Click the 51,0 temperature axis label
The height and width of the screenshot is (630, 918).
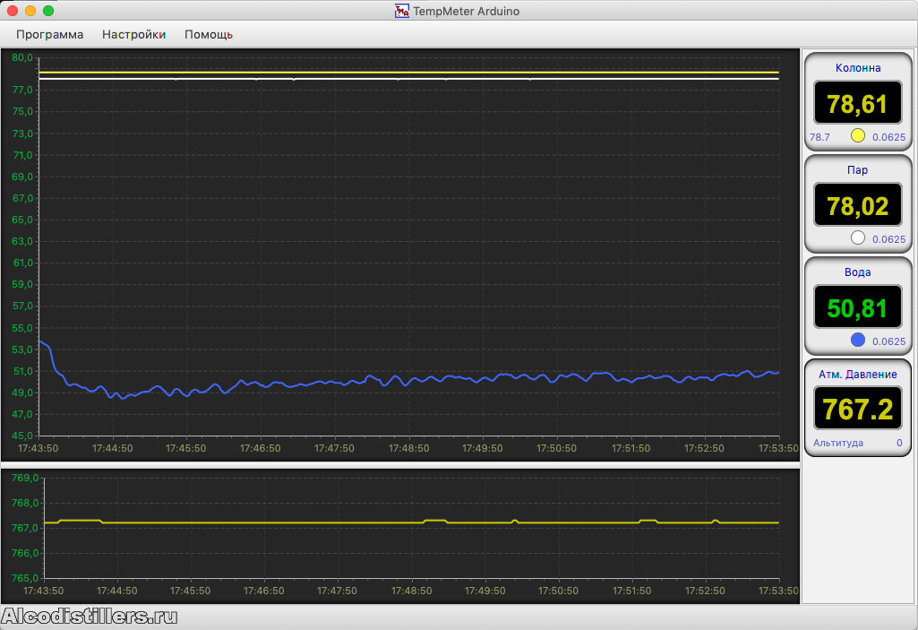(x=22, y=371)
